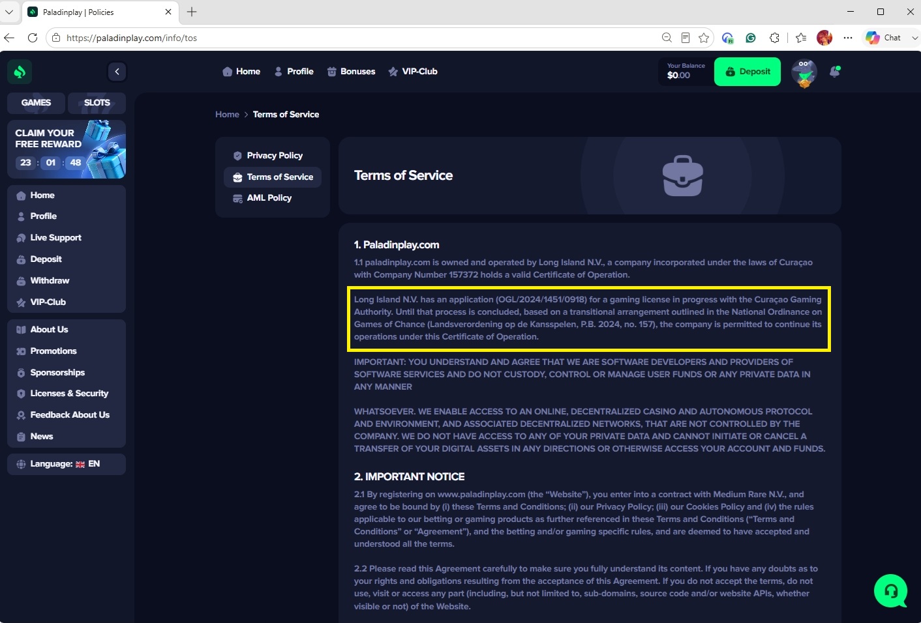Viewport: 921px width, 623px height.
Task: Open Profile in the top navigation
Action: point(294,72)
